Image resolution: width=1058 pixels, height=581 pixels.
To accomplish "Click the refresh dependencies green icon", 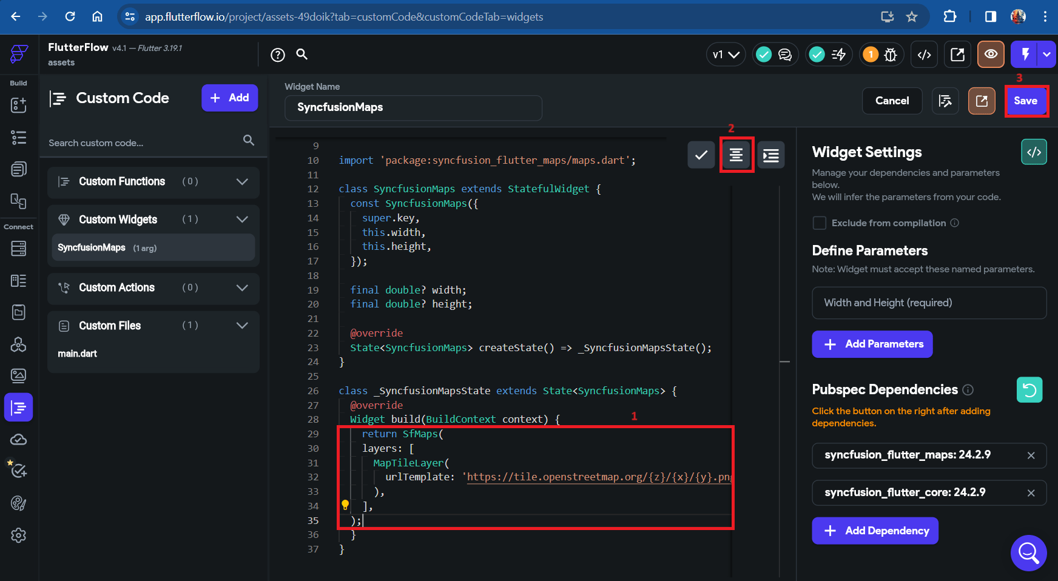I will [1029, 390].
